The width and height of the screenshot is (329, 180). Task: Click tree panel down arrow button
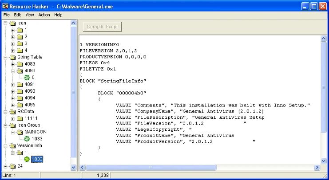(73, 167)
